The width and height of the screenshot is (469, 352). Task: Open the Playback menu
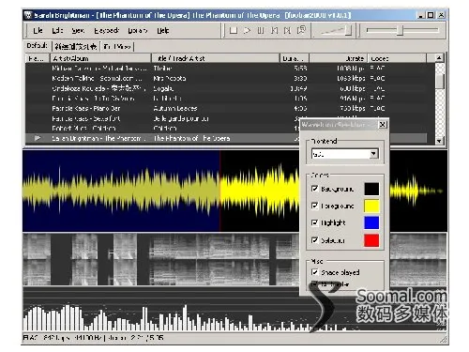[106, 30]
